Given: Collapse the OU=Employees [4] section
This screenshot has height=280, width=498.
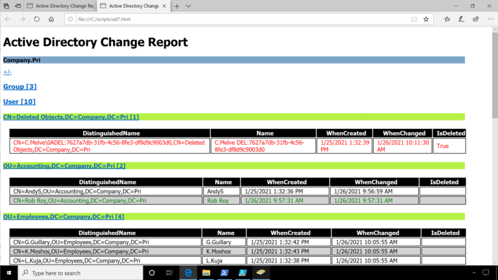Looking at the screenshot, I should pyautogui.click(x=64, y=216).
